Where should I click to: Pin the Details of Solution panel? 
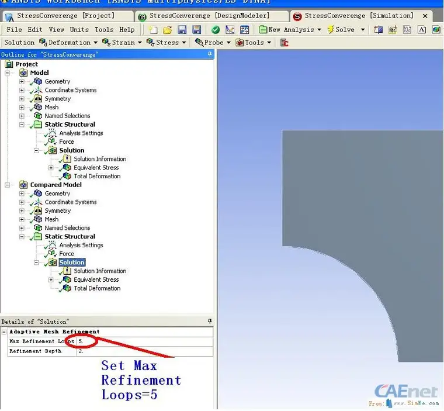pos(210,321)
